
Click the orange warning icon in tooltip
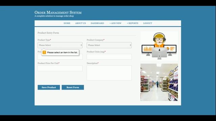click(44, 52)
